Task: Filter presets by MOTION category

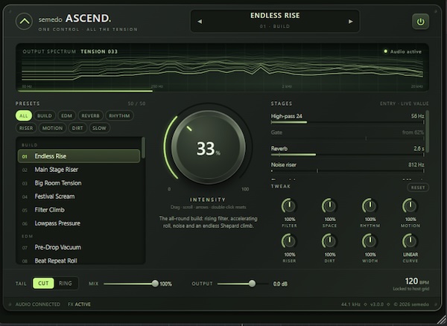Action: (x=52, y=128)
